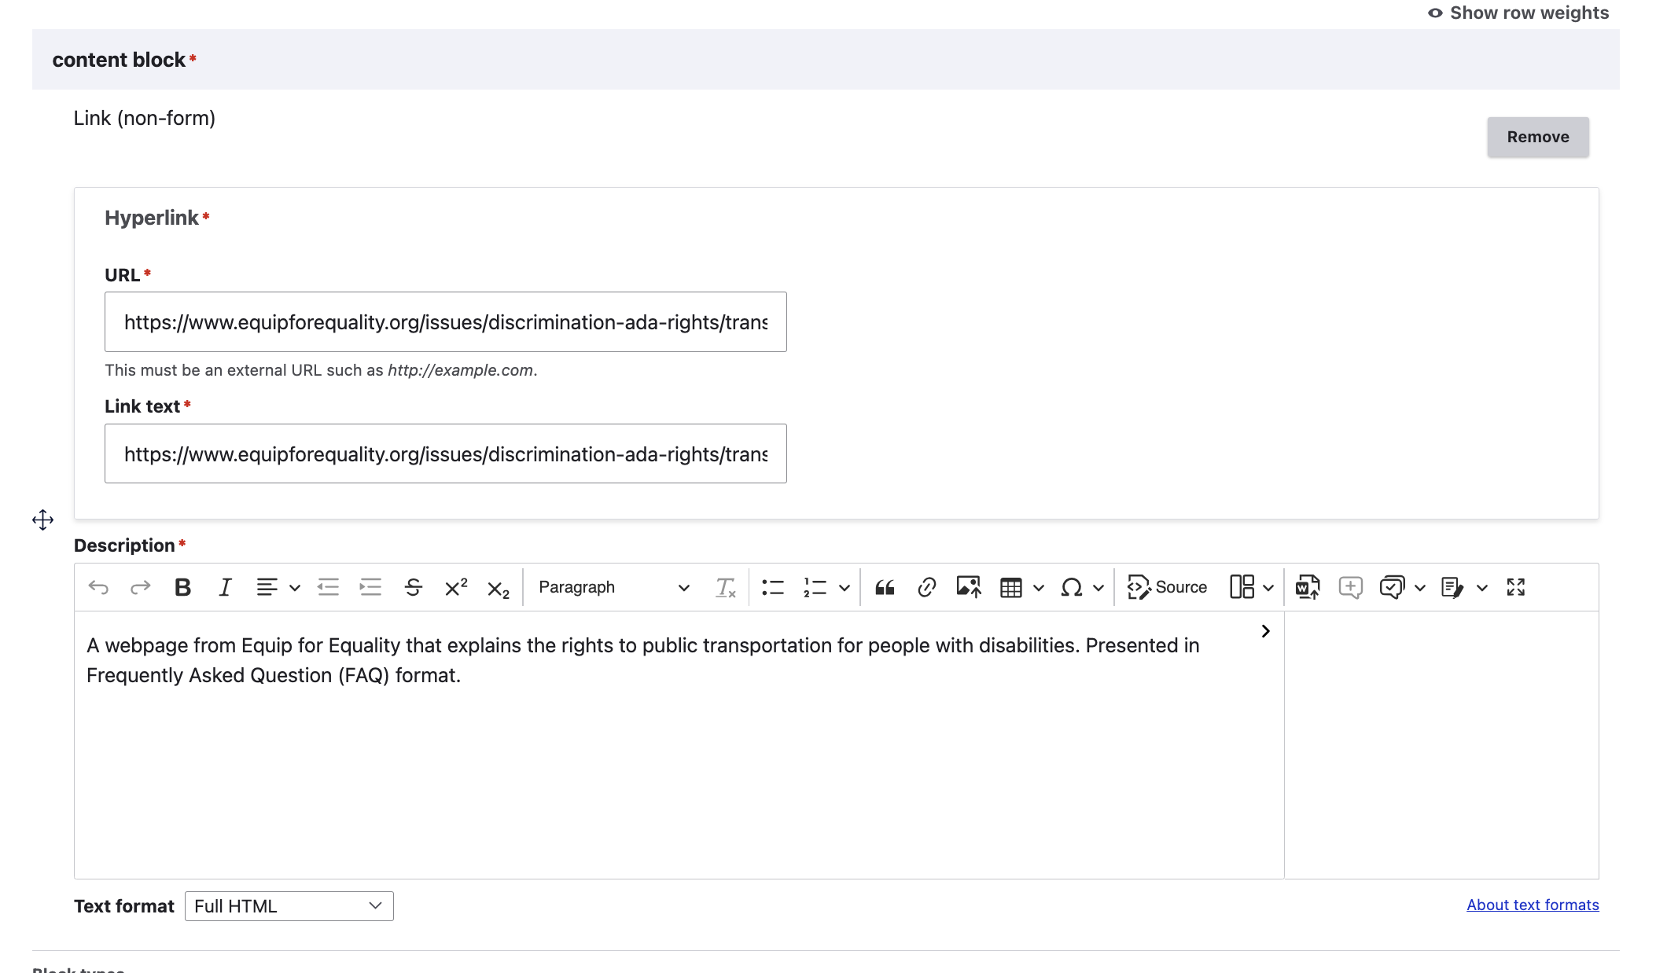
Task: Open the layout template dropdown arrow
Action: point(1268,587)
